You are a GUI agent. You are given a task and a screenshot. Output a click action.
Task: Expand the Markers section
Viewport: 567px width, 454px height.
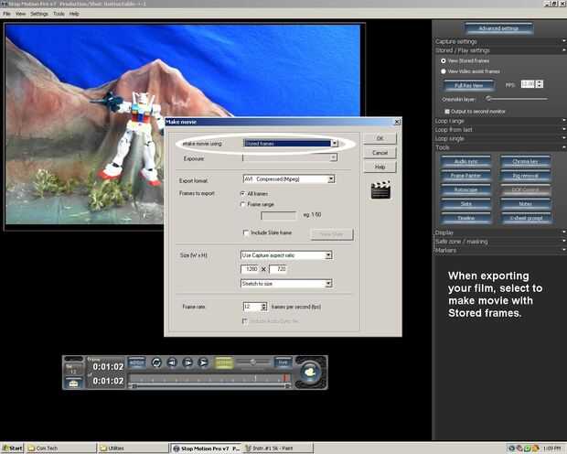(499, 250)
